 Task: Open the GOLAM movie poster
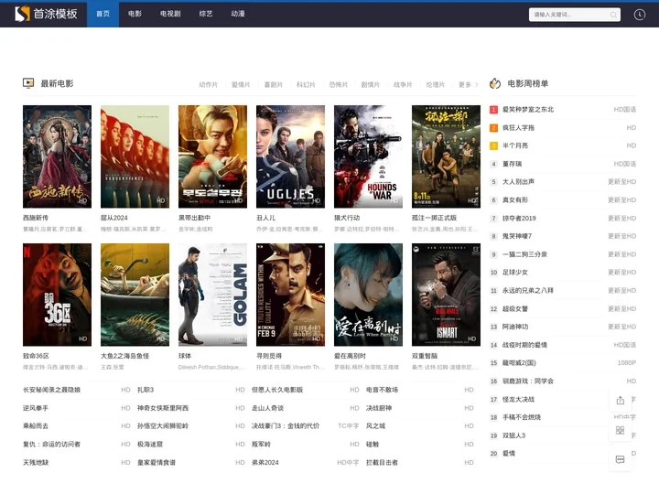212,295
